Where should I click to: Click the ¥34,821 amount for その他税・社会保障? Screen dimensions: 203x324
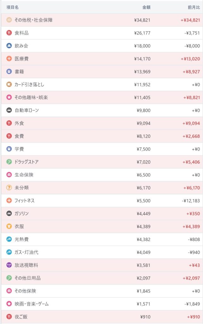(142, 20)
